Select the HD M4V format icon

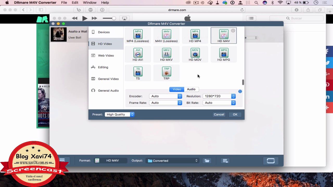point(223,36)
